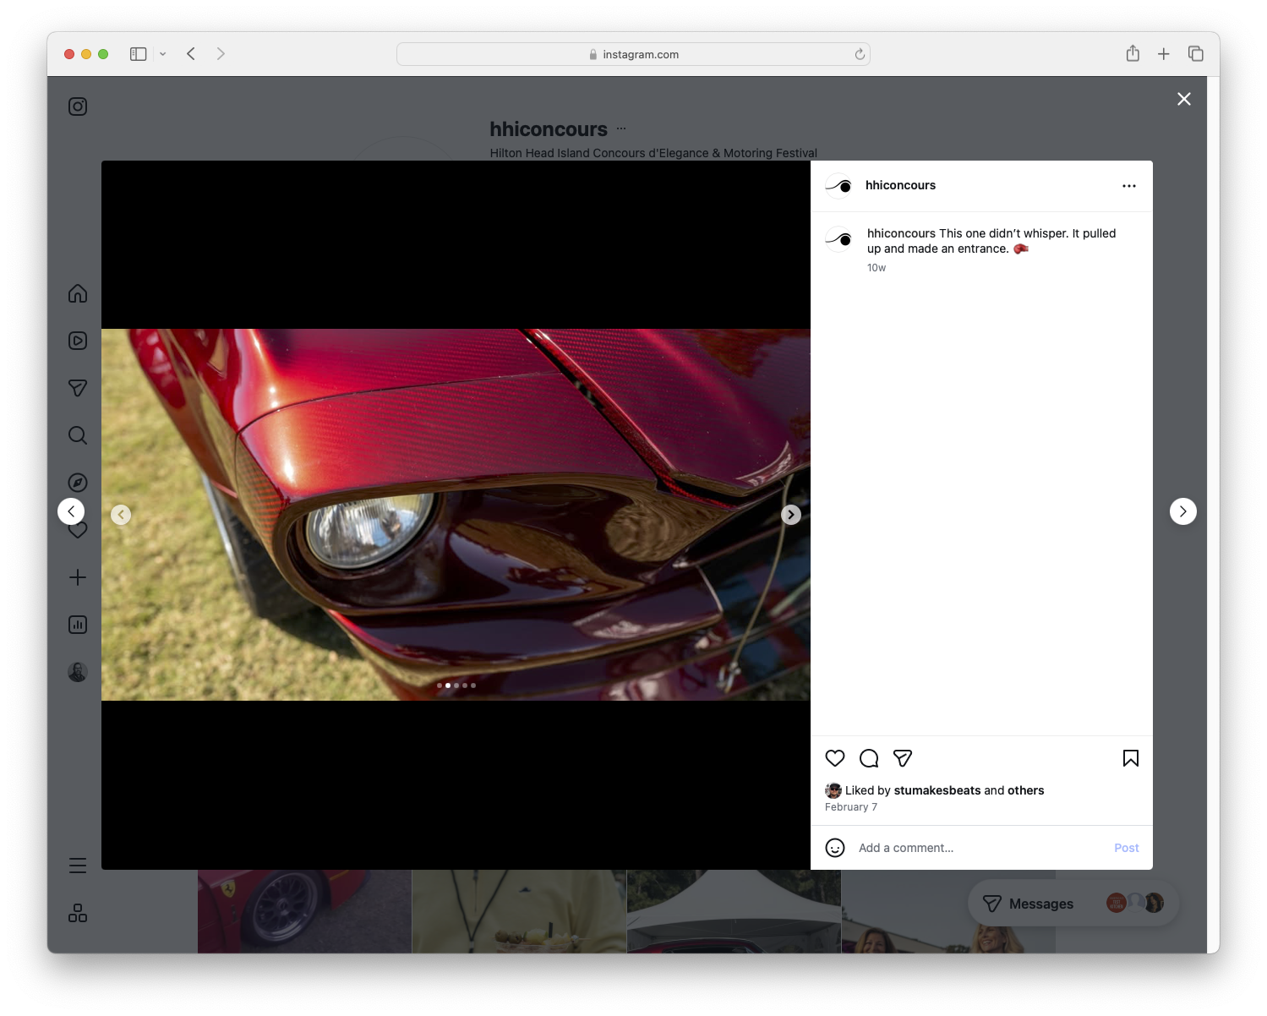This screenshot has width=1267, height=1016.
Task: Share the post via paper plane icon
Action: click(903, 758)
